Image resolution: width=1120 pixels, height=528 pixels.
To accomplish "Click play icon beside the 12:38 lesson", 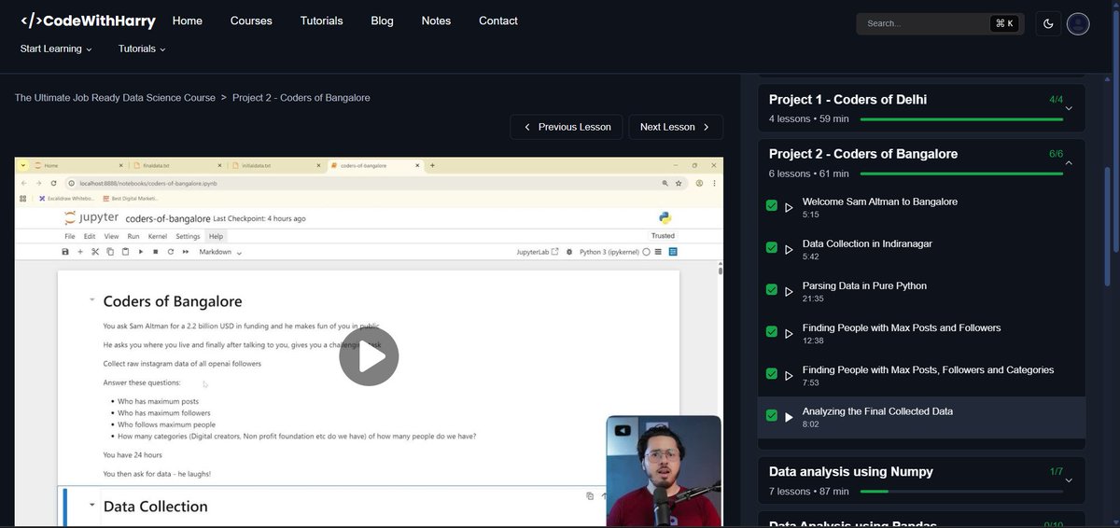I will click(x=789, y=334).
